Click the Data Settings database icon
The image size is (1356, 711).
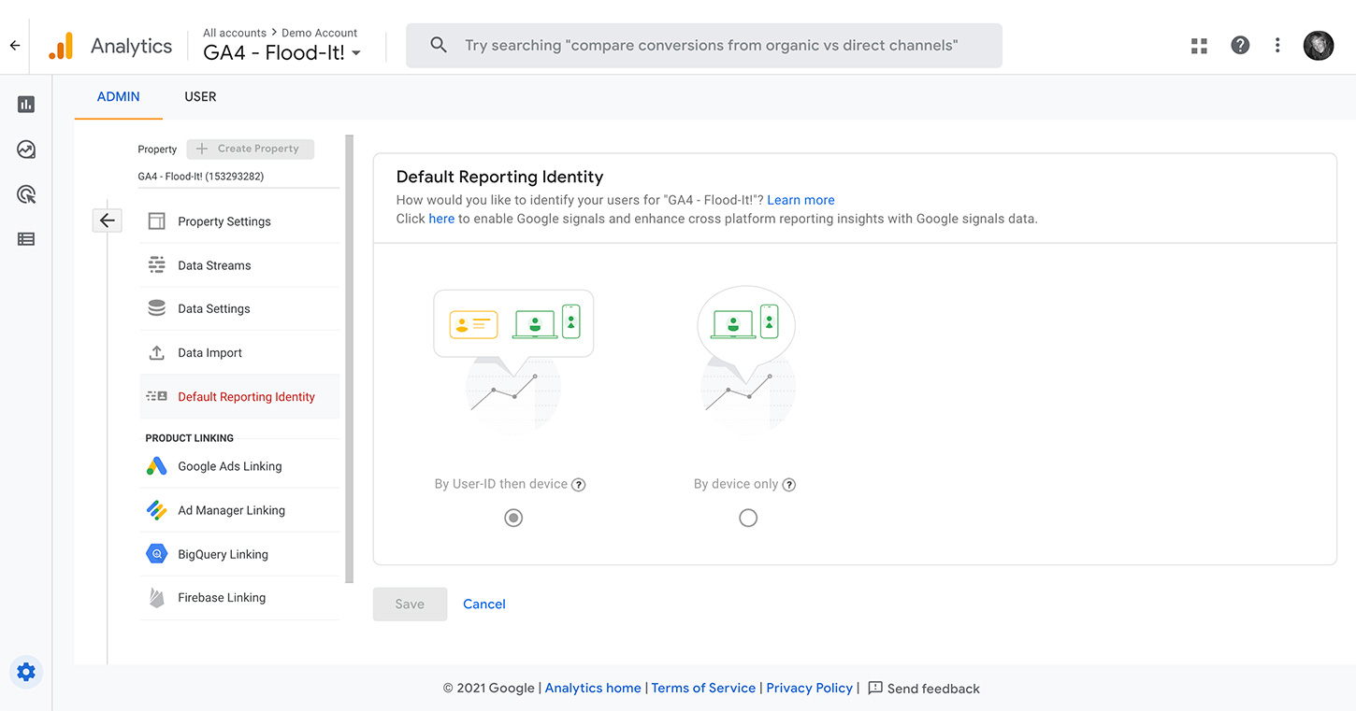[157, 308]
